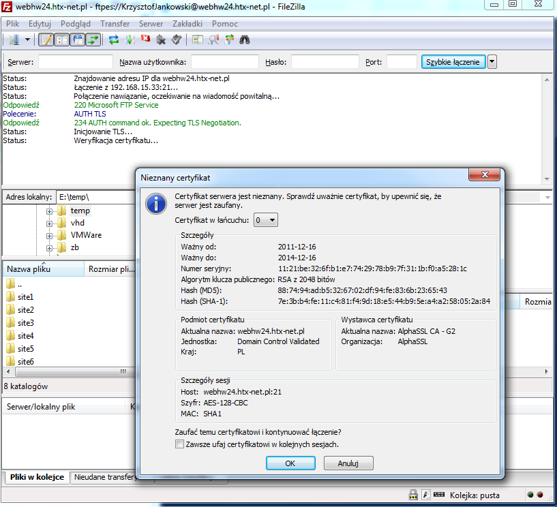Screen dimensions: 557x507
Task: Open the Transfer menu
Action: point(115,24)
